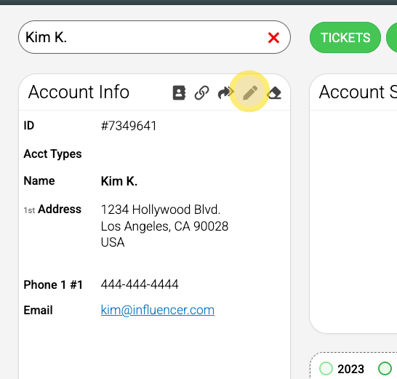Click the account ID #7349641
Screen dimensions: 397x379
pyautogui.click(x=129, y=126)
